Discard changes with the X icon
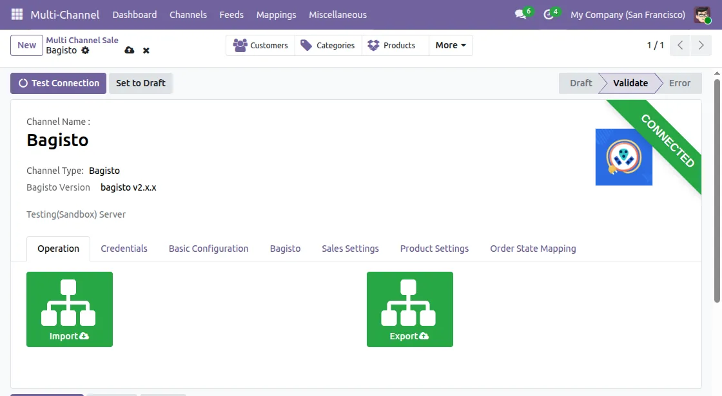The image size is (722, 396). click(x=146, y=51)
